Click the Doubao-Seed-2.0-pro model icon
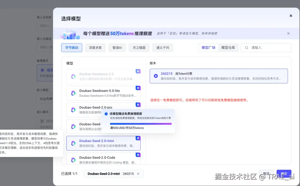Viewport: 300px width, 186px height. click(73, 110)
